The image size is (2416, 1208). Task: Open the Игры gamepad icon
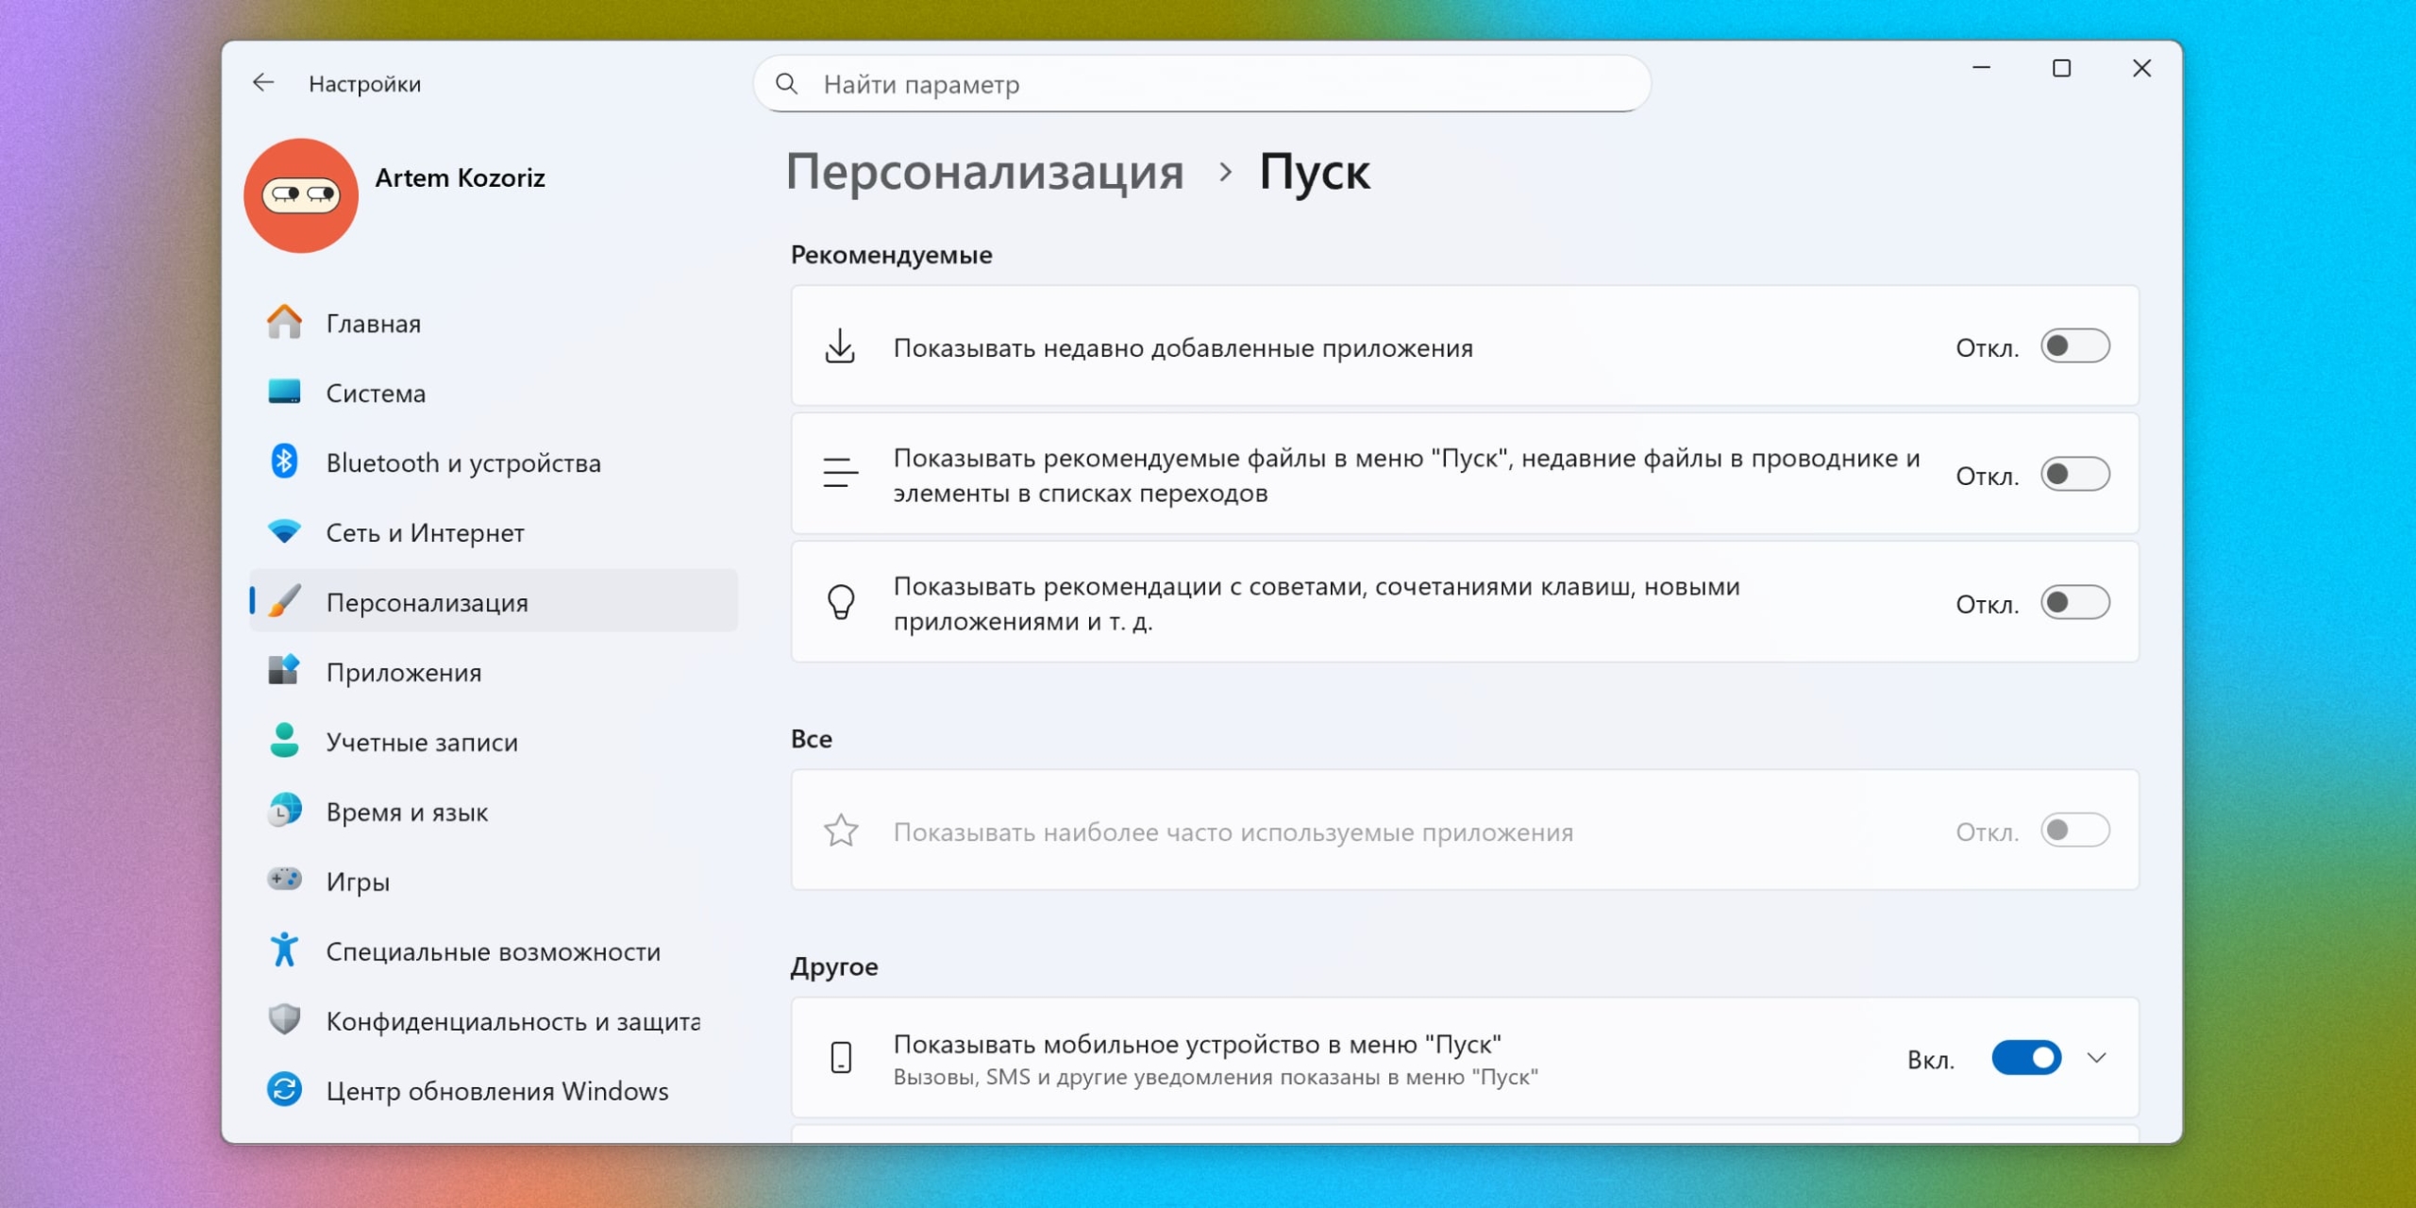point(284,881)
